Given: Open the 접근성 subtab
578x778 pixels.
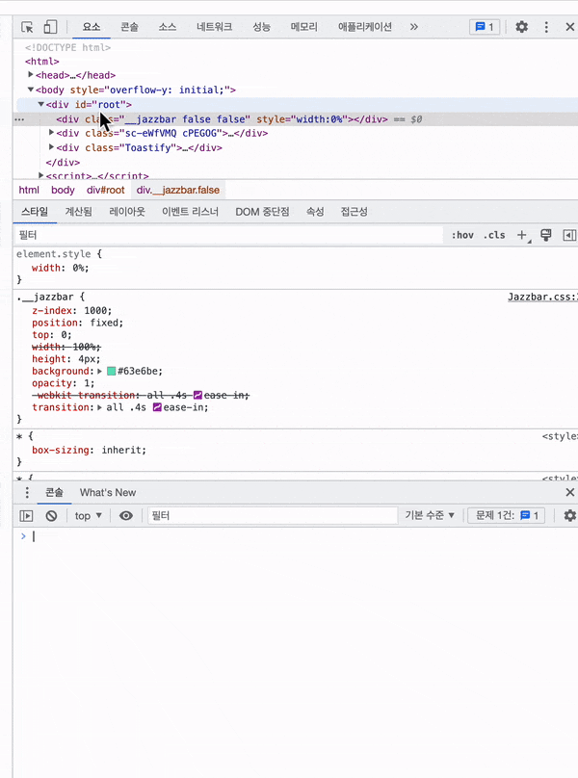Looking at the screenshot, I should coord(355,212).
